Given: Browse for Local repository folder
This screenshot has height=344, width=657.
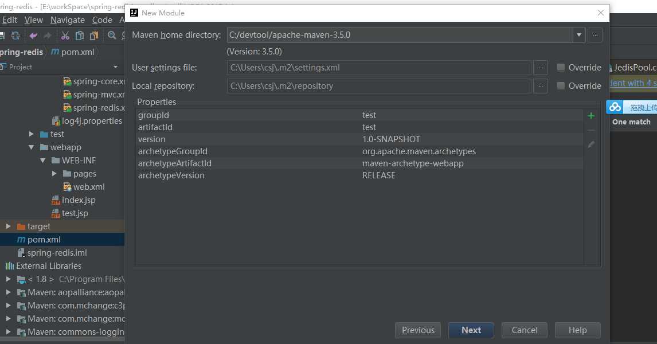Looking at the screenshot, I should (x=541, y=86).
